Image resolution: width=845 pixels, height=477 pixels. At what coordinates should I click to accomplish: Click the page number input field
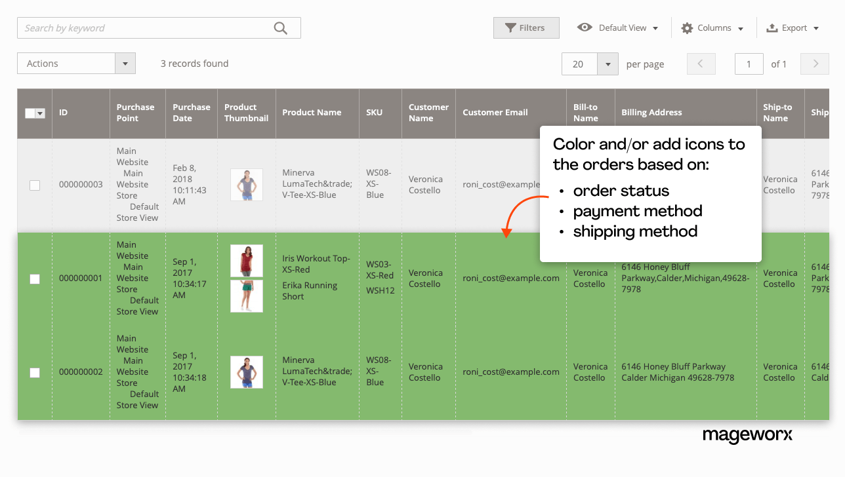[x=749, y=64]
